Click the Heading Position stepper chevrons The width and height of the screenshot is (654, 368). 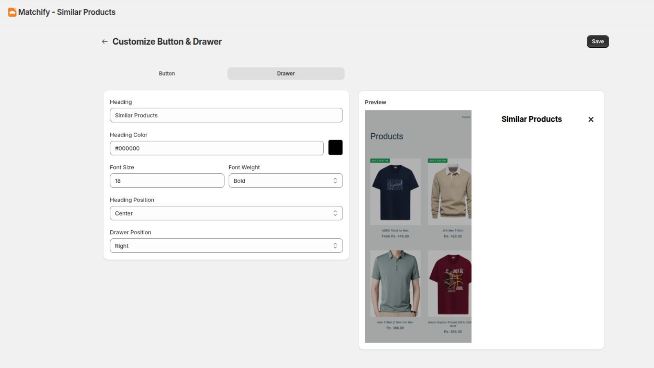coord(335,213)
